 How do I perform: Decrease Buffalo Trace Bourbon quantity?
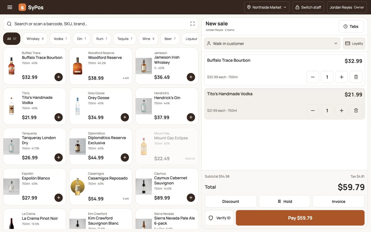tap(313, 77)
